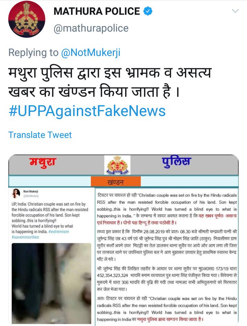This screenshot has height=326, width=247.
Task: Expand the tweet options chevron
Action: tap(235, 11)
